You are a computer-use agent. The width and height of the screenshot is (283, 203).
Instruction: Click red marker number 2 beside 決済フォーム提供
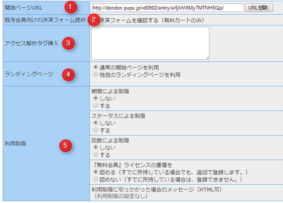coord(94,20)
